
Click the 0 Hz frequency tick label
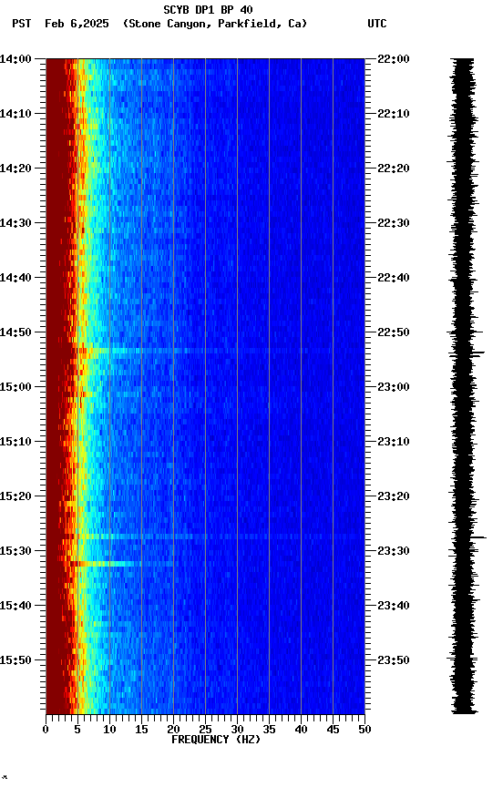click(46, 730)
